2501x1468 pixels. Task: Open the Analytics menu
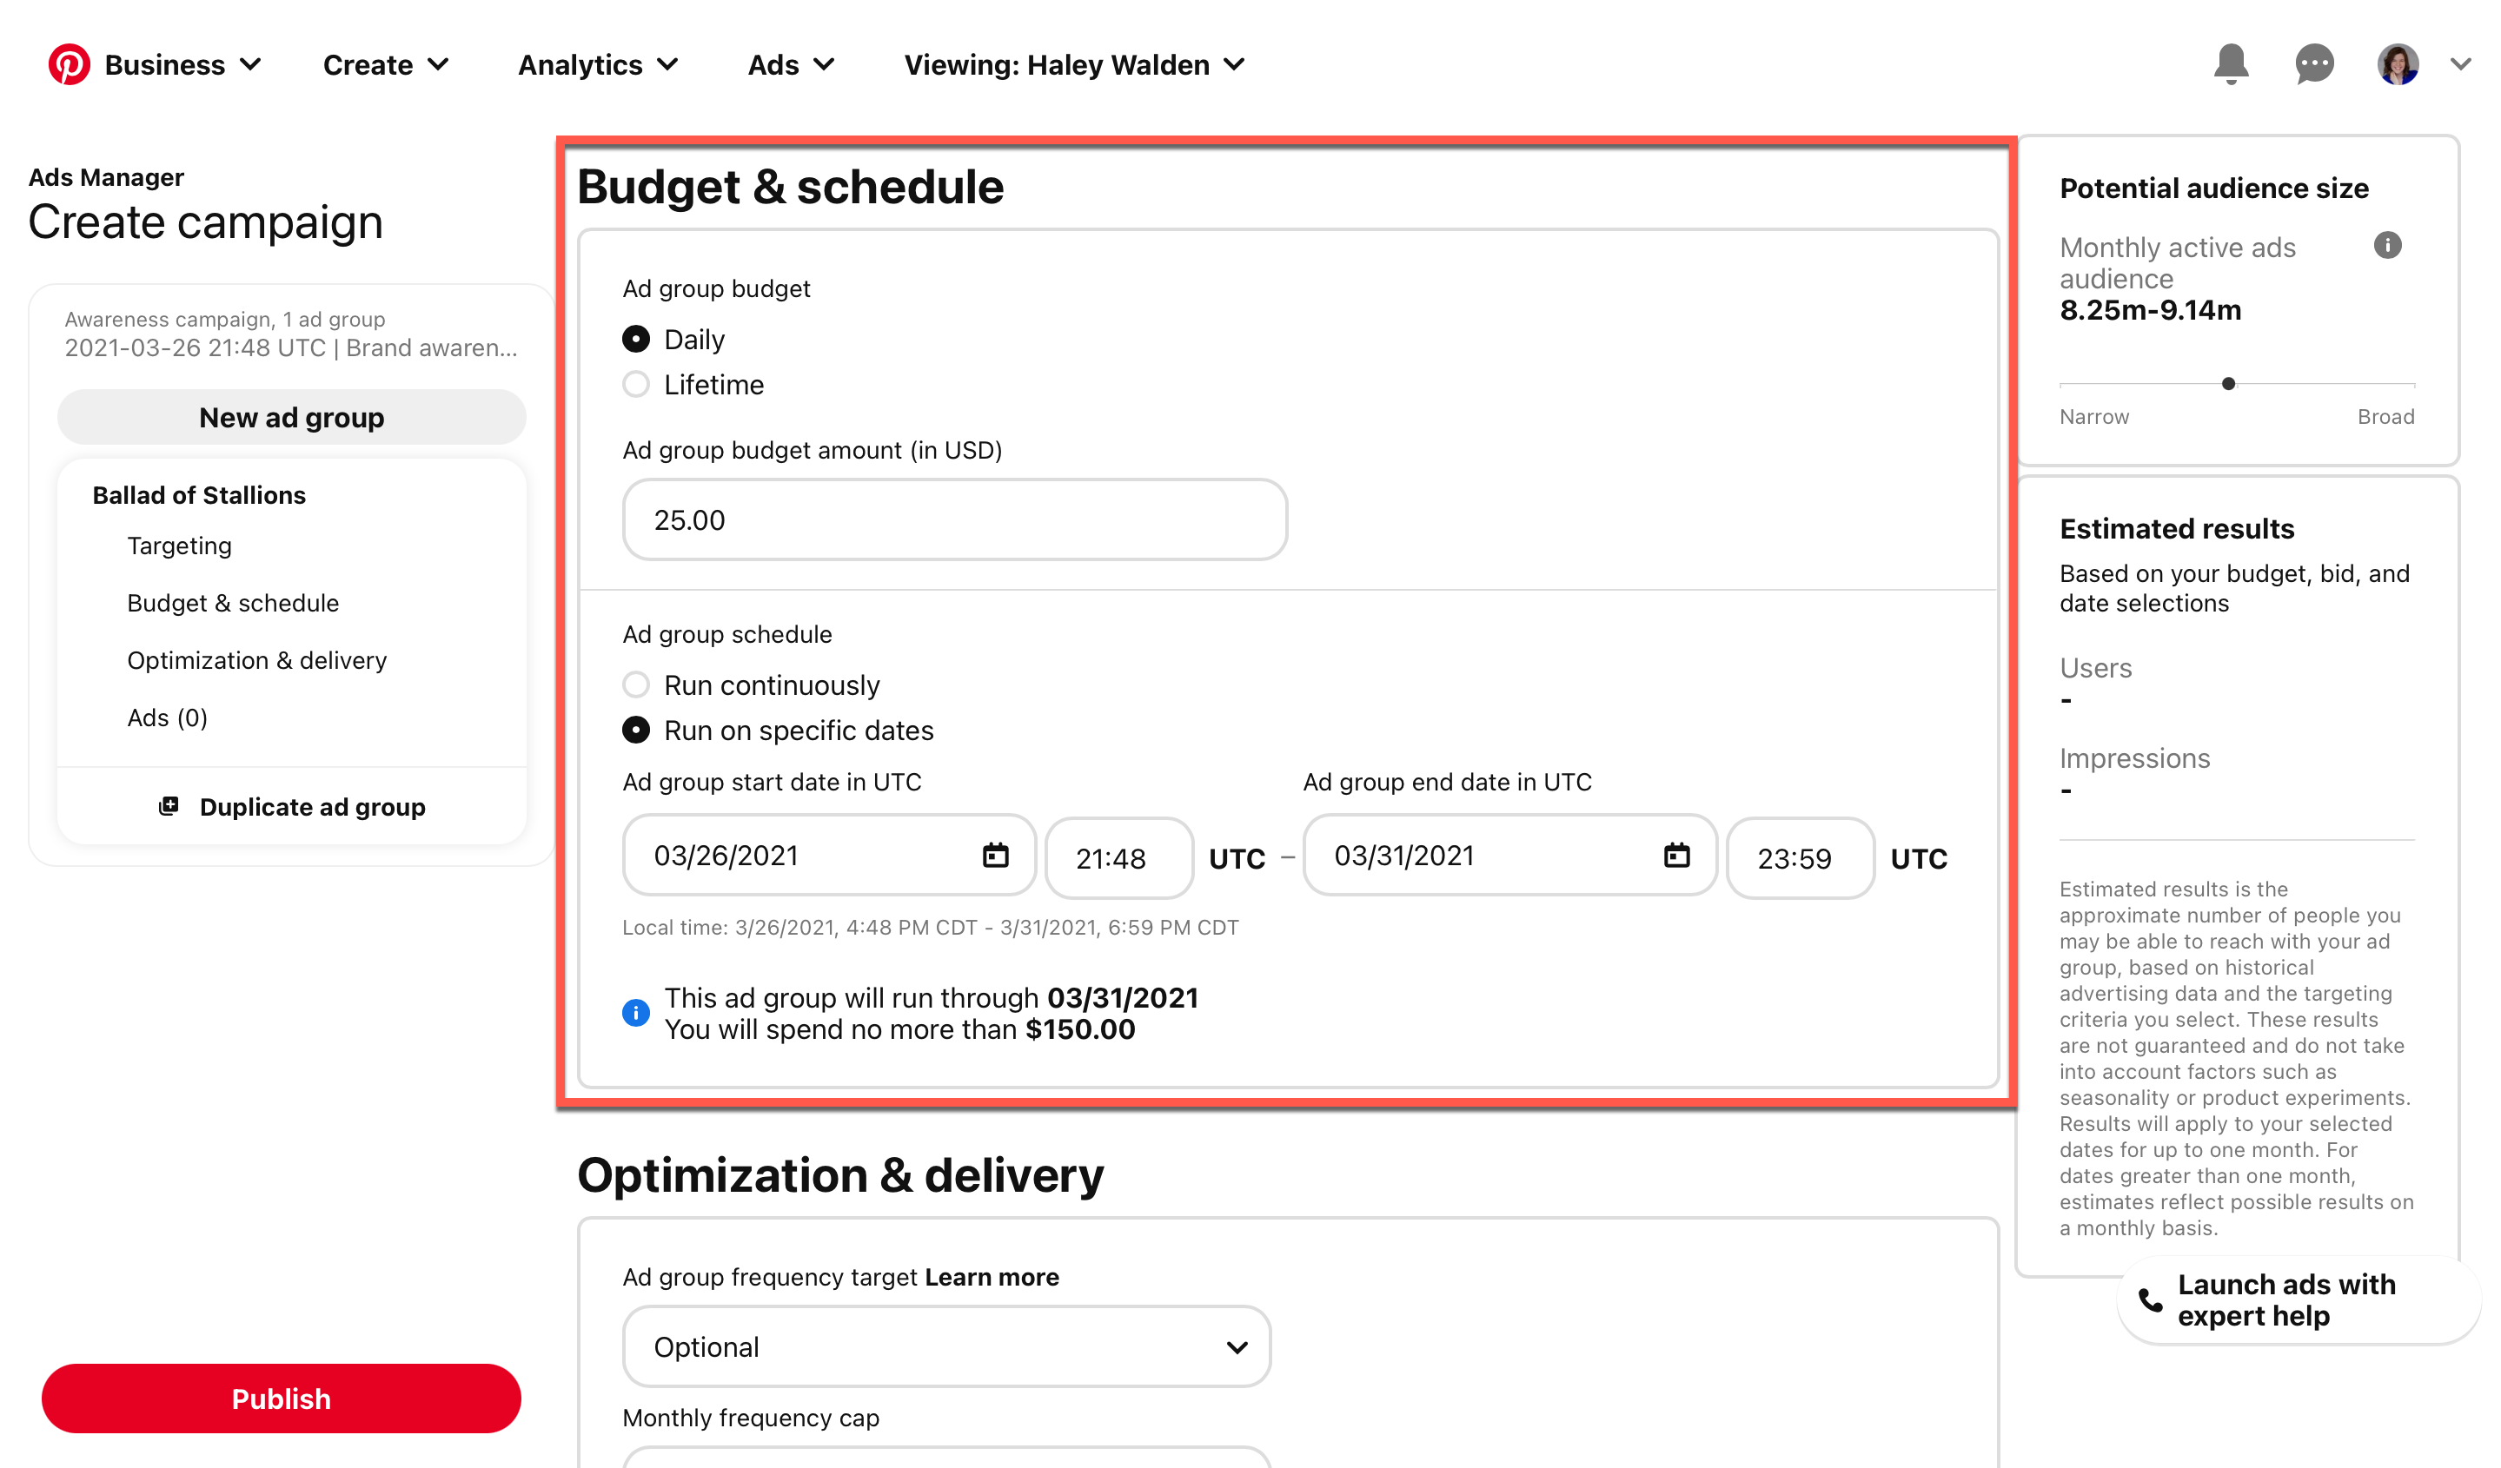[598, 64]
